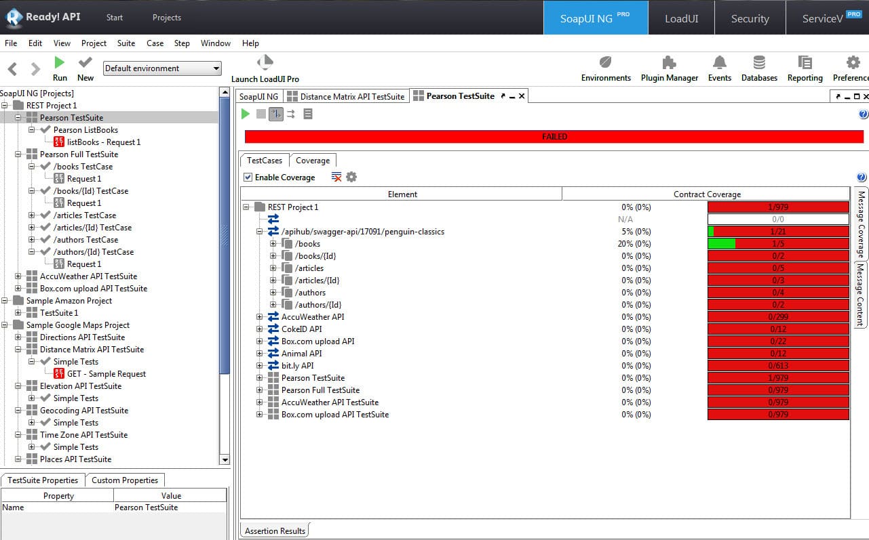Go back with the left arrow
869x540 pixels.
click(x=12, y=68)
